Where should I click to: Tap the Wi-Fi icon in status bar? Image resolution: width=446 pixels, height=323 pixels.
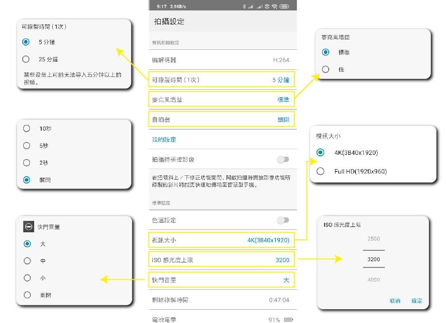(275, 7)
